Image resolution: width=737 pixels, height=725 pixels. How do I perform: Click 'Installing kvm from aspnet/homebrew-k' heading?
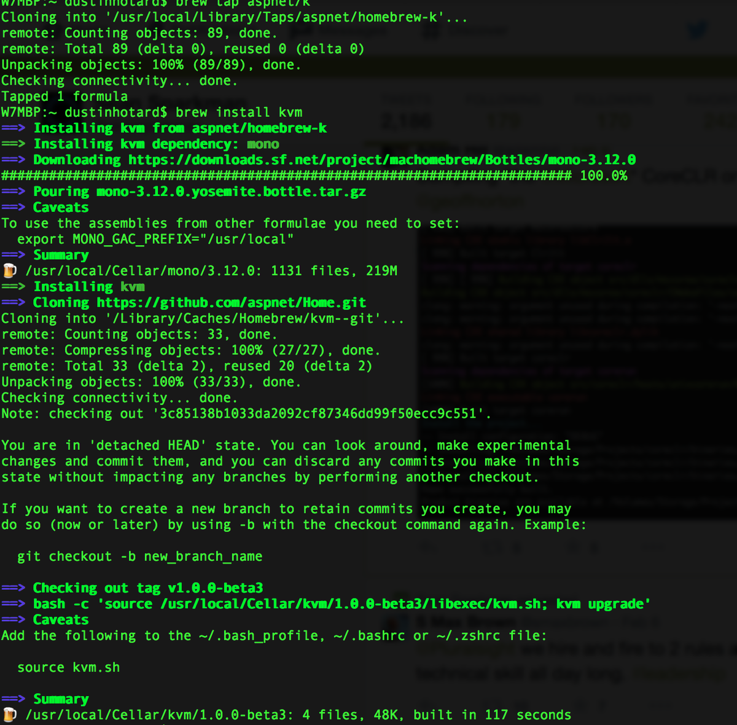tap(180, 128)
